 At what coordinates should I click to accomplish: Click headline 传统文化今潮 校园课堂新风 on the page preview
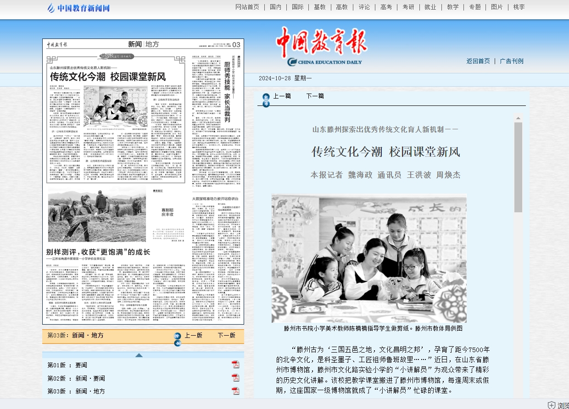point(108,77)
